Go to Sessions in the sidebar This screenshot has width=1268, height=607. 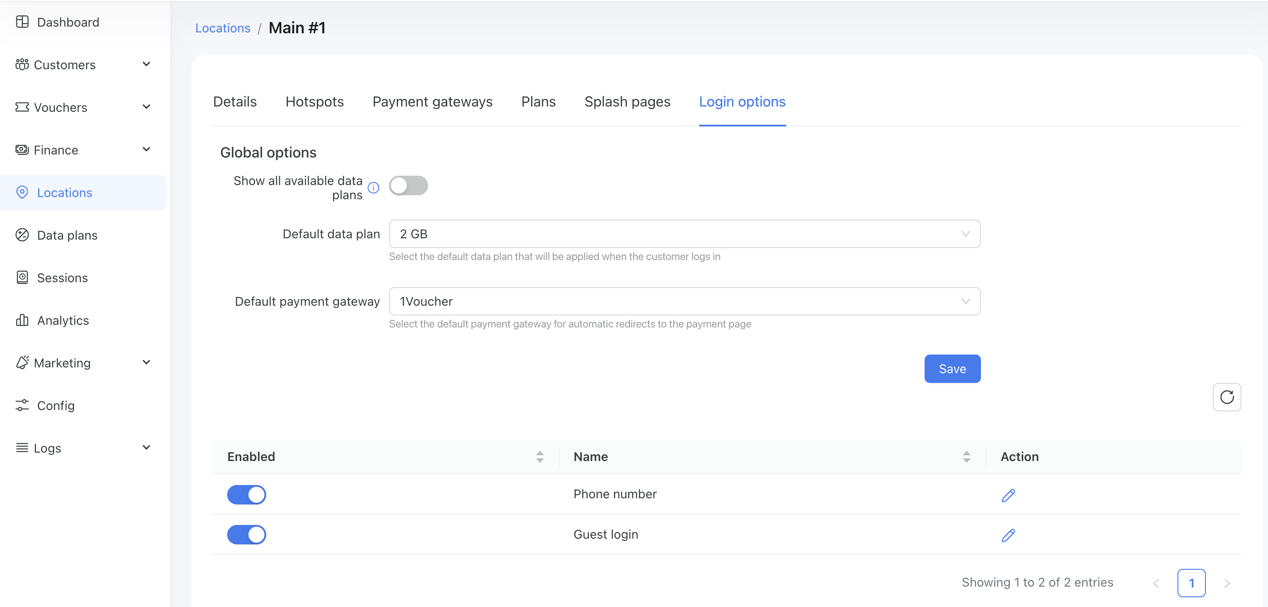(x=63, y=278)
